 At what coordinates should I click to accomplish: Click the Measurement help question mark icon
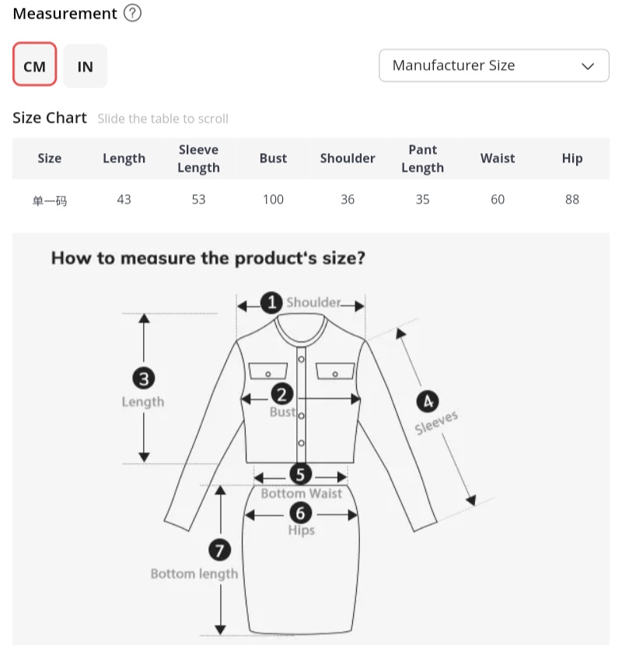coord(133,13)
